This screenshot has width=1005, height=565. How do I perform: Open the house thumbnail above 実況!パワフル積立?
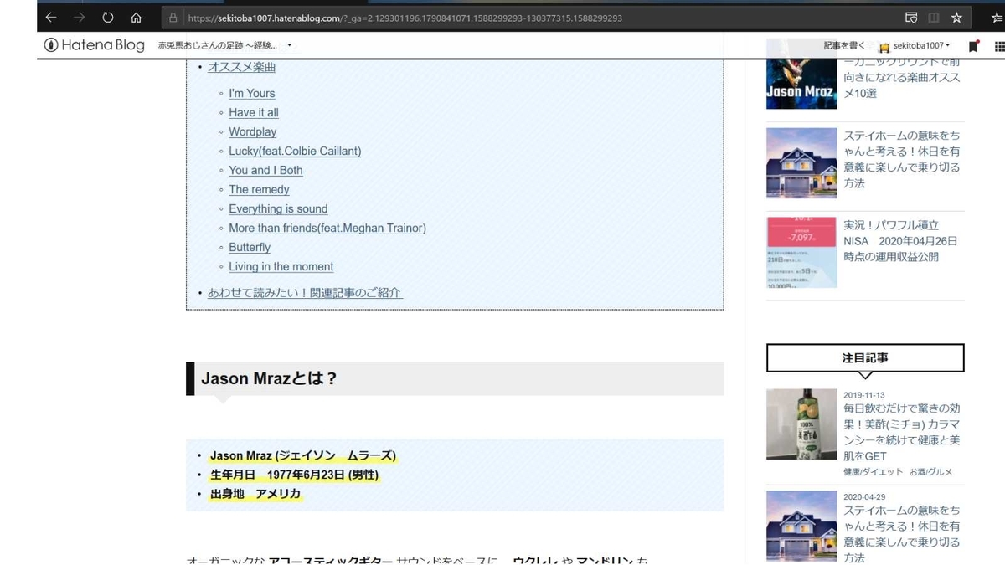[801, 162]
